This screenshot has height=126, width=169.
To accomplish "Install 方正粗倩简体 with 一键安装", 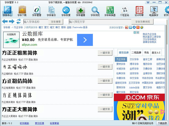I will pyautogui.click(x=105, y=81).
